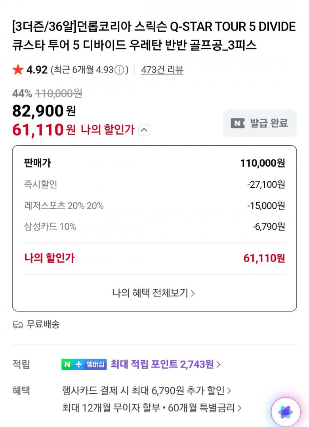Click the free shipping truck icon
The image size is (309, 427).
coord(18,325)
